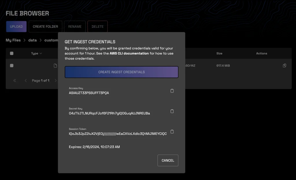Click the document type icon in the file row

pyautogui.click(x=55, y=65)
